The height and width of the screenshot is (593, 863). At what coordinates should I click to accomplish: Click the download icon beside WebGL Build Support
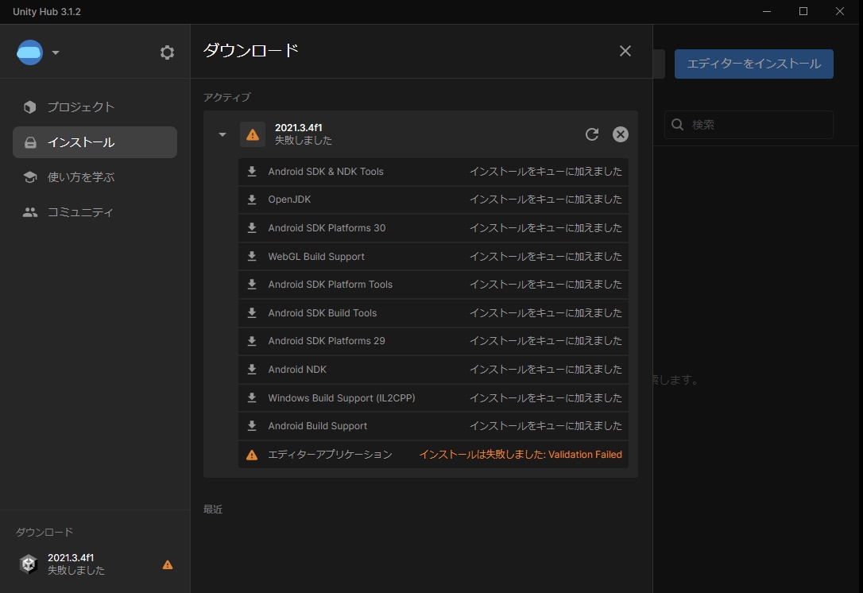click(251, 256)
